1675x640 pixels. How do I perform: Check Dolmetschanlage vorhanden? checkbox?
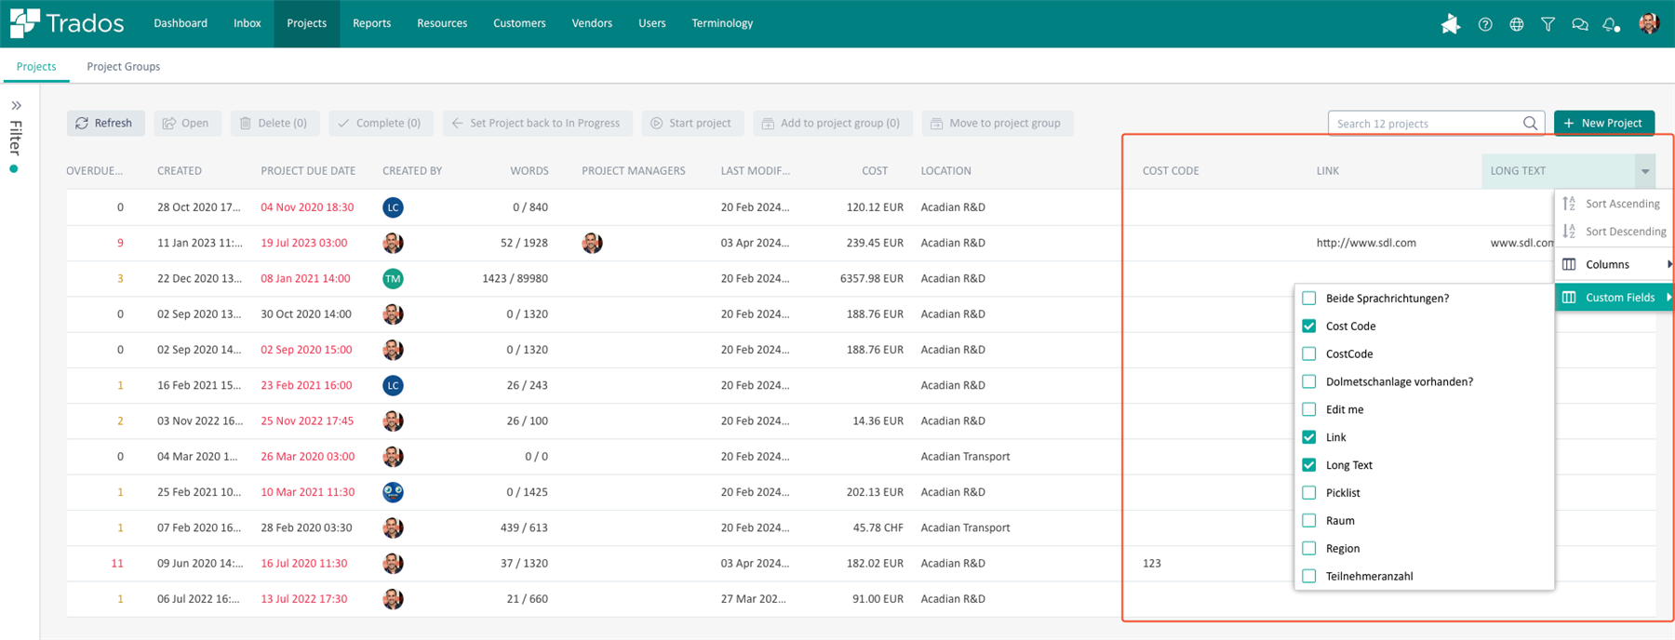(1309, 381)
